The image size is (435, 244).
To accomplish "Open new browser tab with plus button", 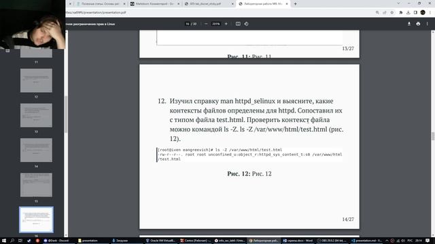I will coord(295,4).
